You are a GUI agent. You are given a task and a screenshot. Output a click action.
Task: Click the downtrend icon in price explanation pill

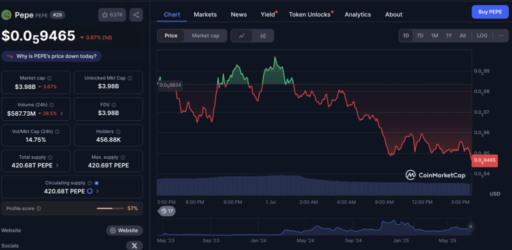click(x=10, y=56)
